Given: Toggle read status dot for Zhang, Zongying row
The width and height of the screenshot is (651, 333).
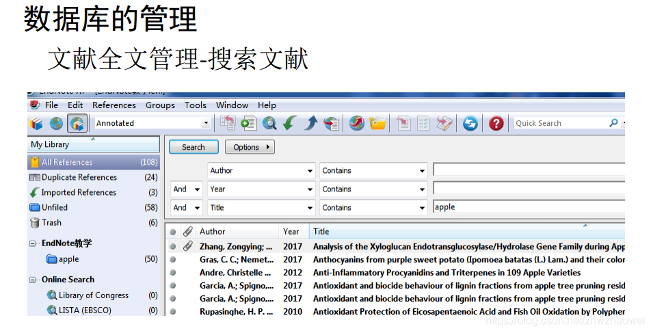Looking at the screenshot, I should pos(173,247).
